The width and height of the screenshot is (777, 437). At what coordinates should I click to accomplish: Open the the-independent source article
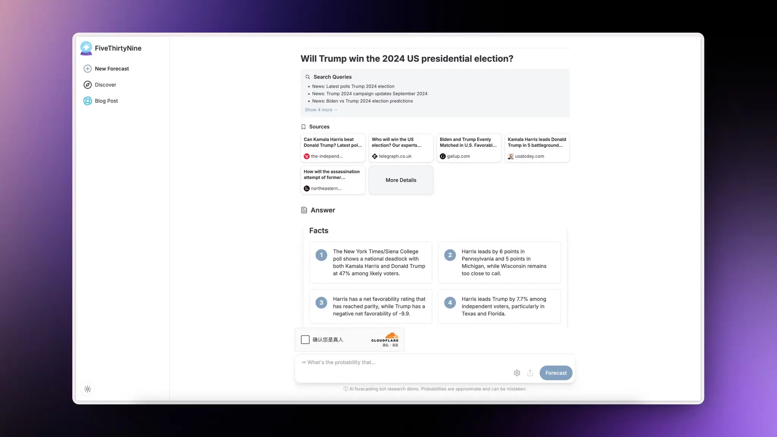point(332,147)
